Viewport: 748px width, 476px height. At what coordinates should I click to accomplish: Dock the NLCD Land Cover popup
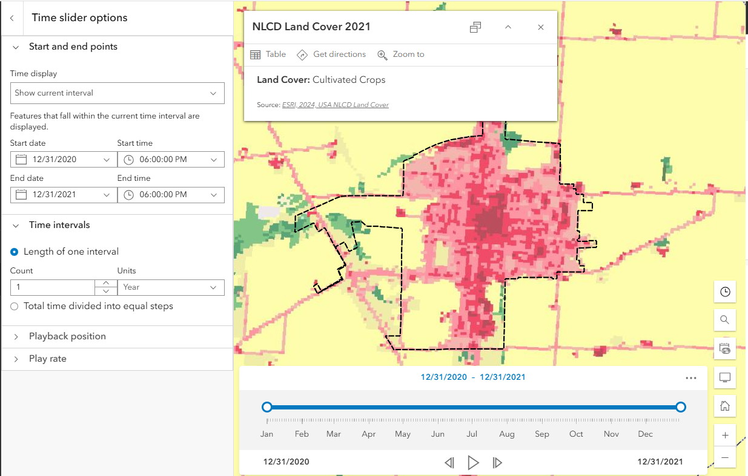coord(475,27)
